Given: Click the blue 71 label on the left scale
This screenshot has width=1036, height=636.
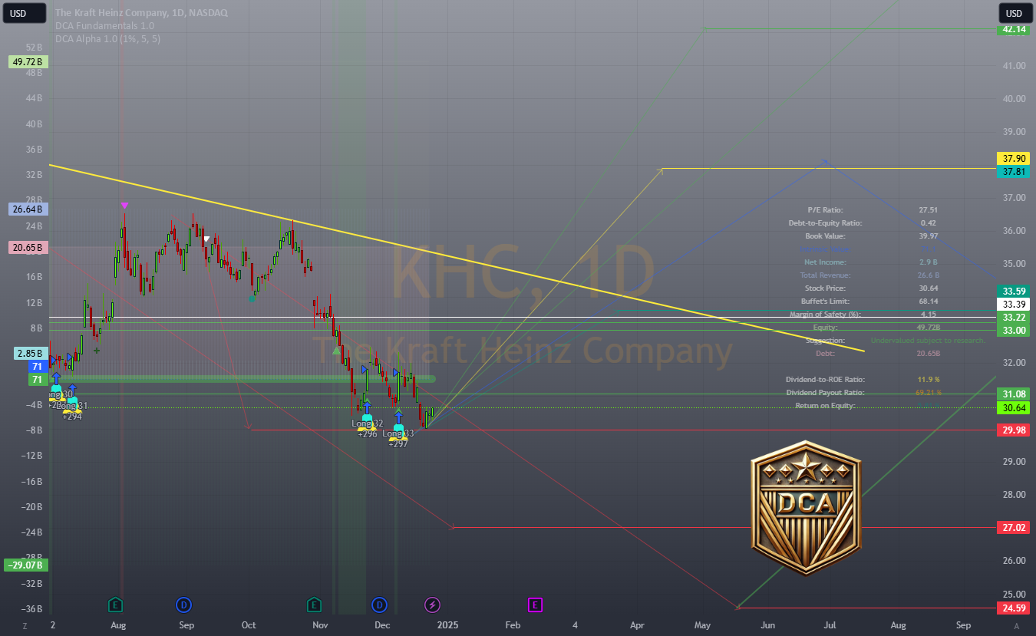Looking at the screenshot, I should [x=38, y=367].
